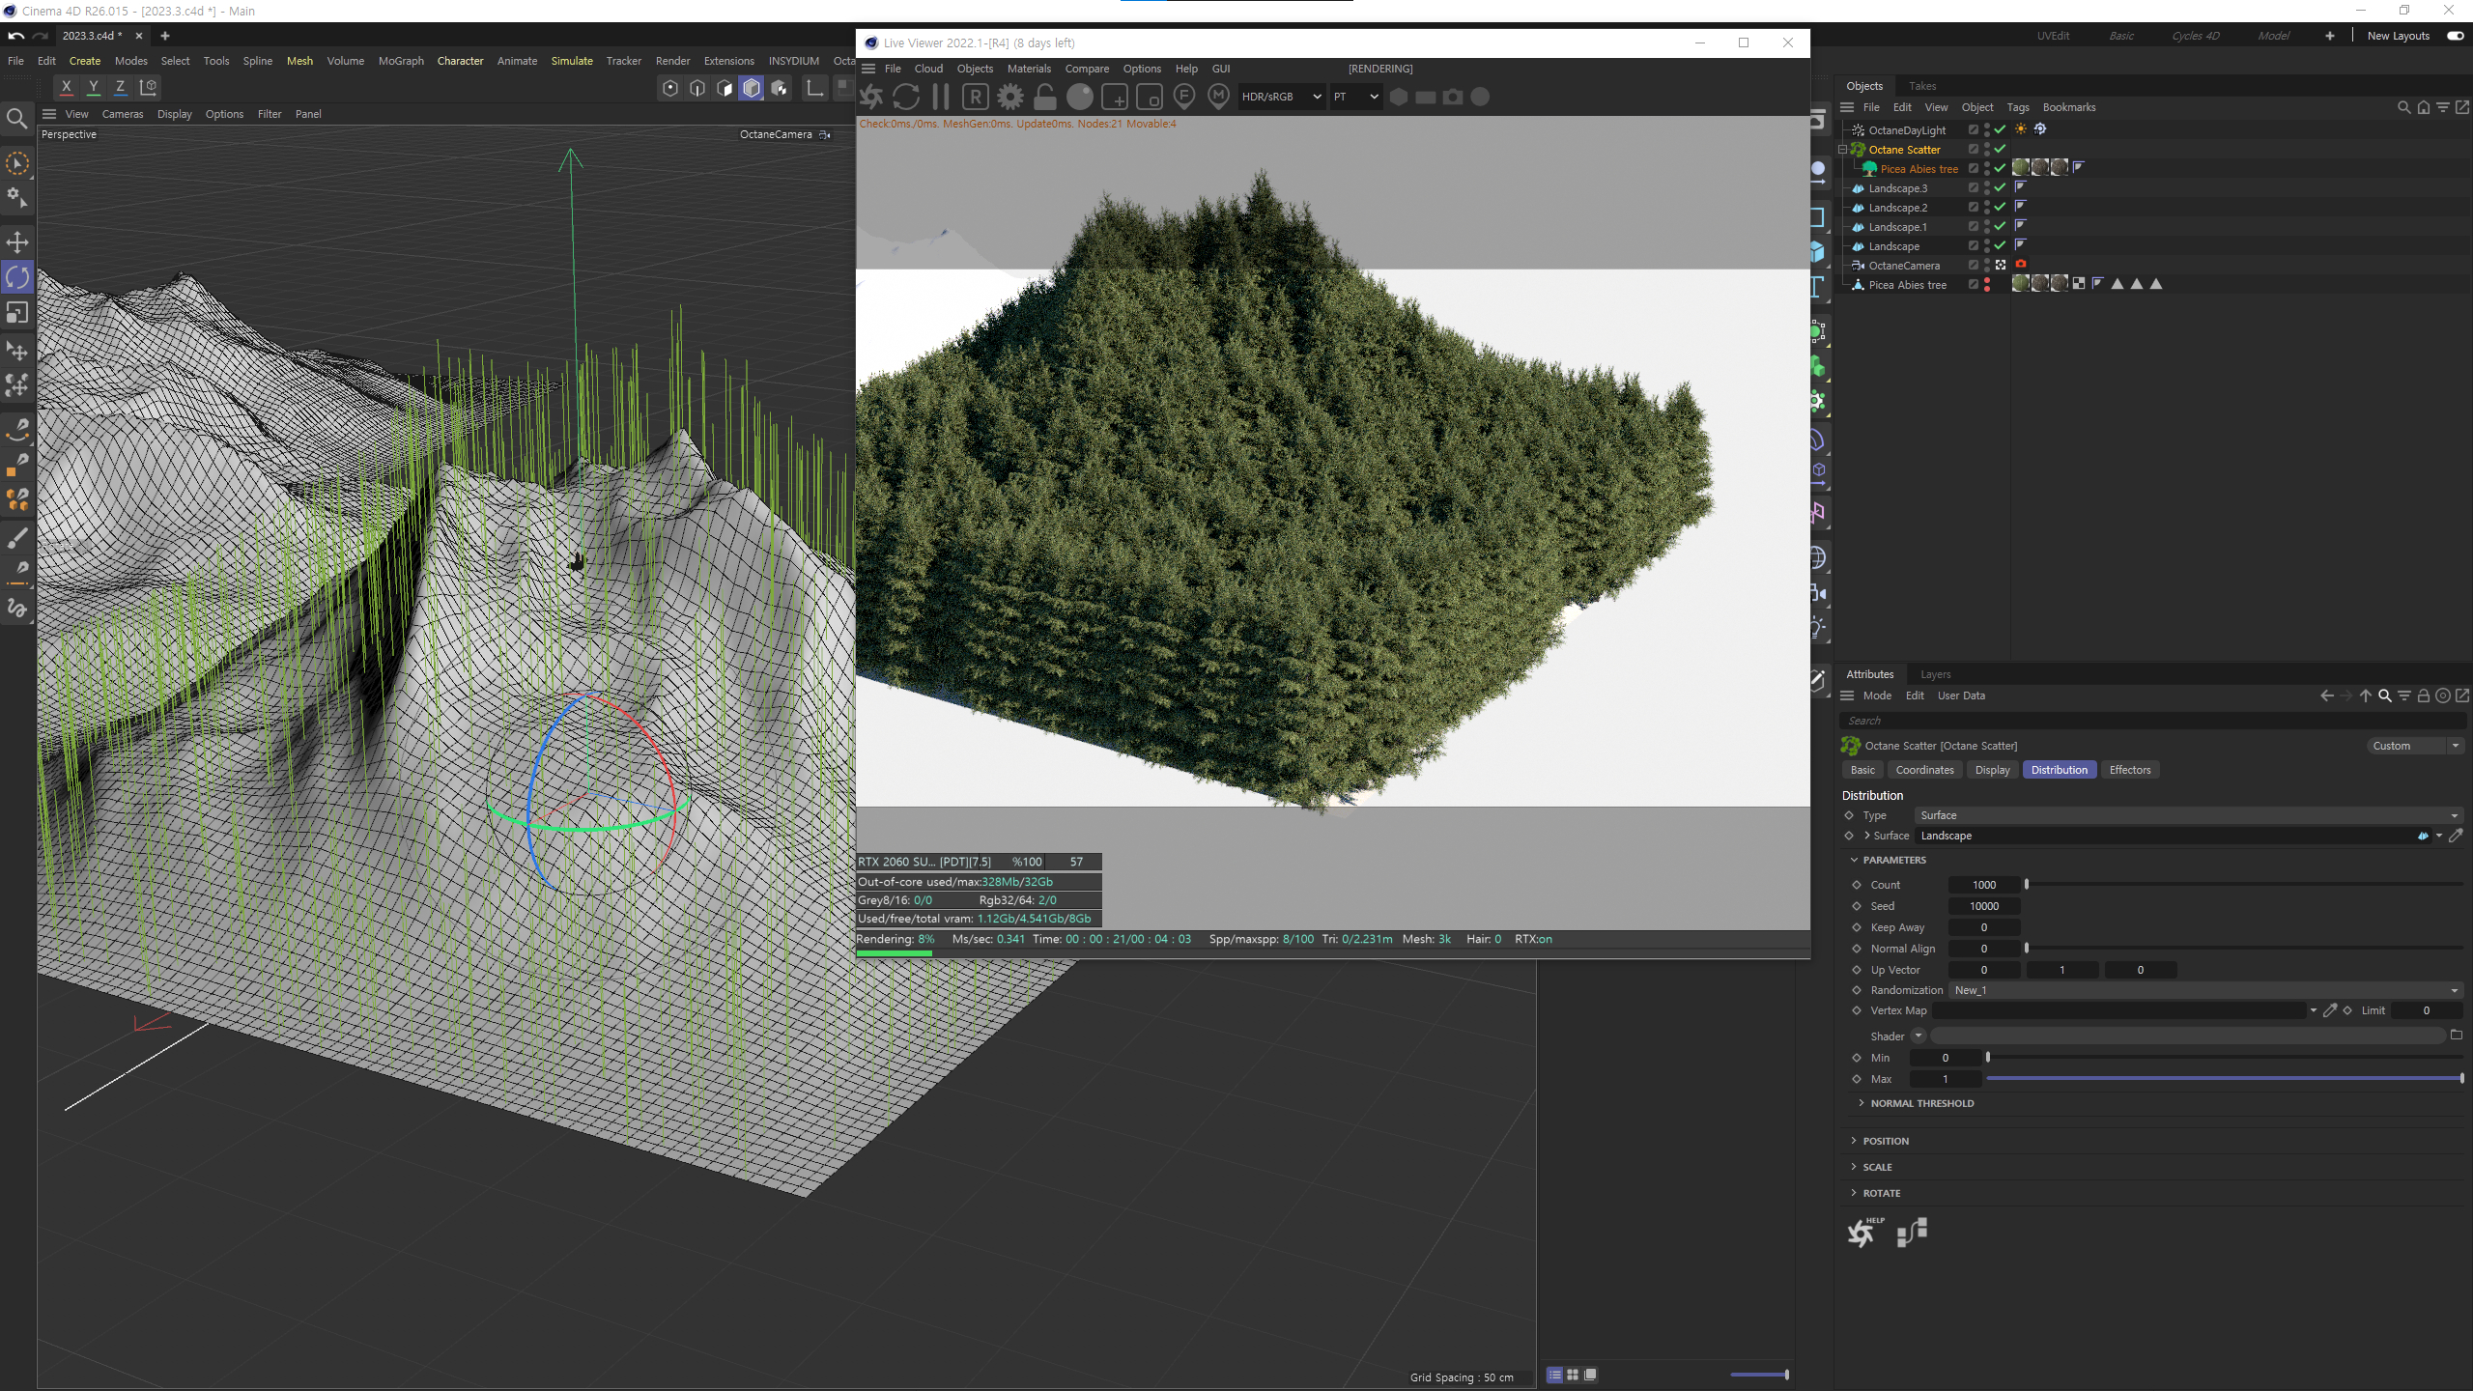
Task: Drag the Count value slider for scatter
Action: pyautogui.click(x=2027, y=883)
